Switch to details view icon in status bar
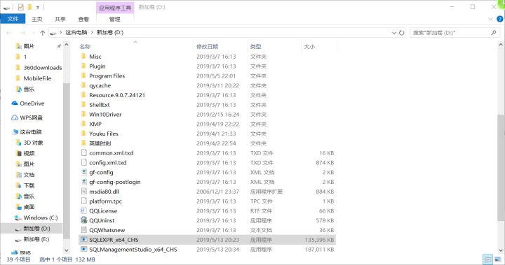The width and height of the screenshot is (505, 265). pos(488,259)
